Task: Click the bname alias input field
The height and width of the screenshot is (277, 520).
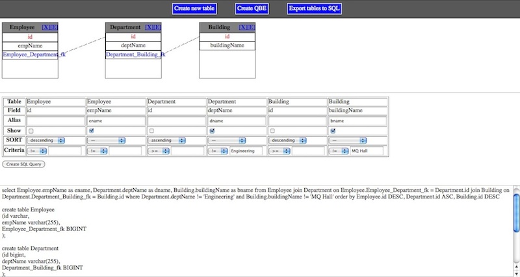Action: [x=357, y=121]
